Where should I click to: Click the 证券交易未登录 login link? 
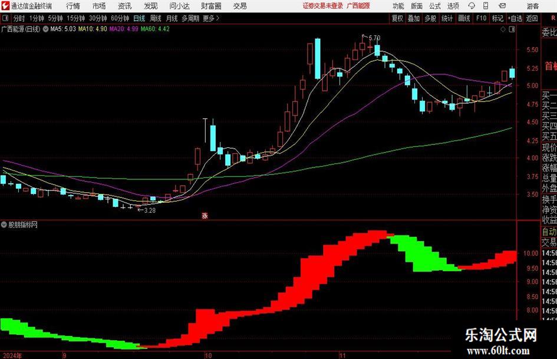coord(323,6)
